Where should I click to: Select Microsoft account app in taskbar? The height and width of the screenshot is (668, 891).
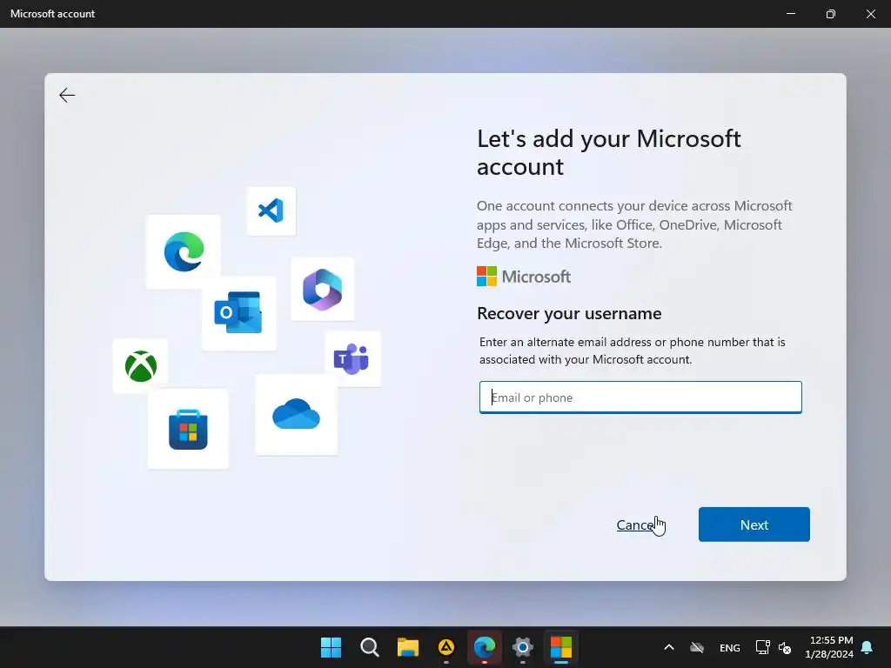pyautogui.click(x=561, y=647)
